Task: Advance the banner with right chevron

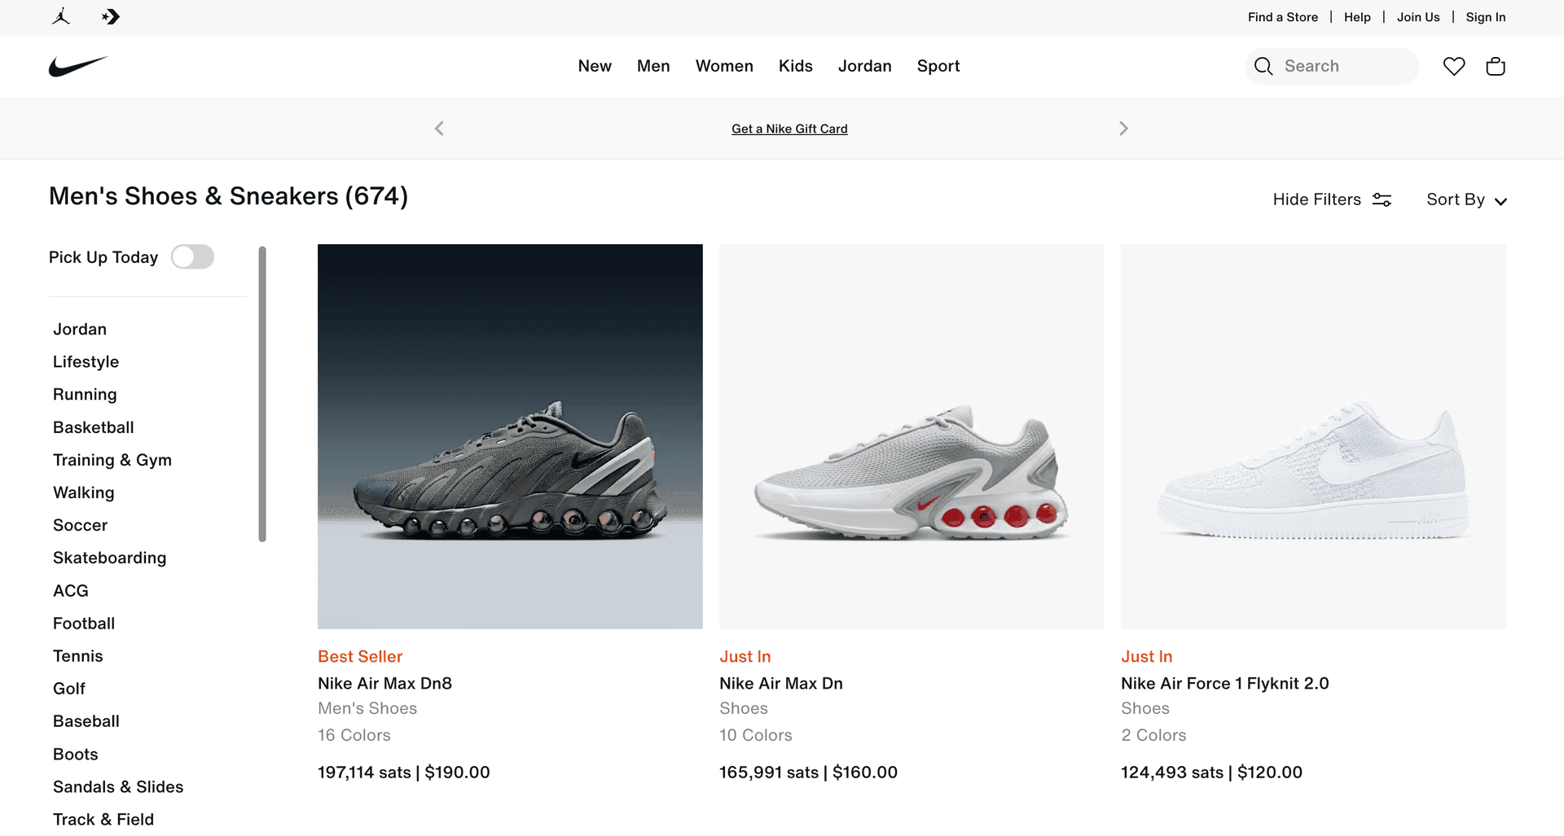Action: [1124, 128]
